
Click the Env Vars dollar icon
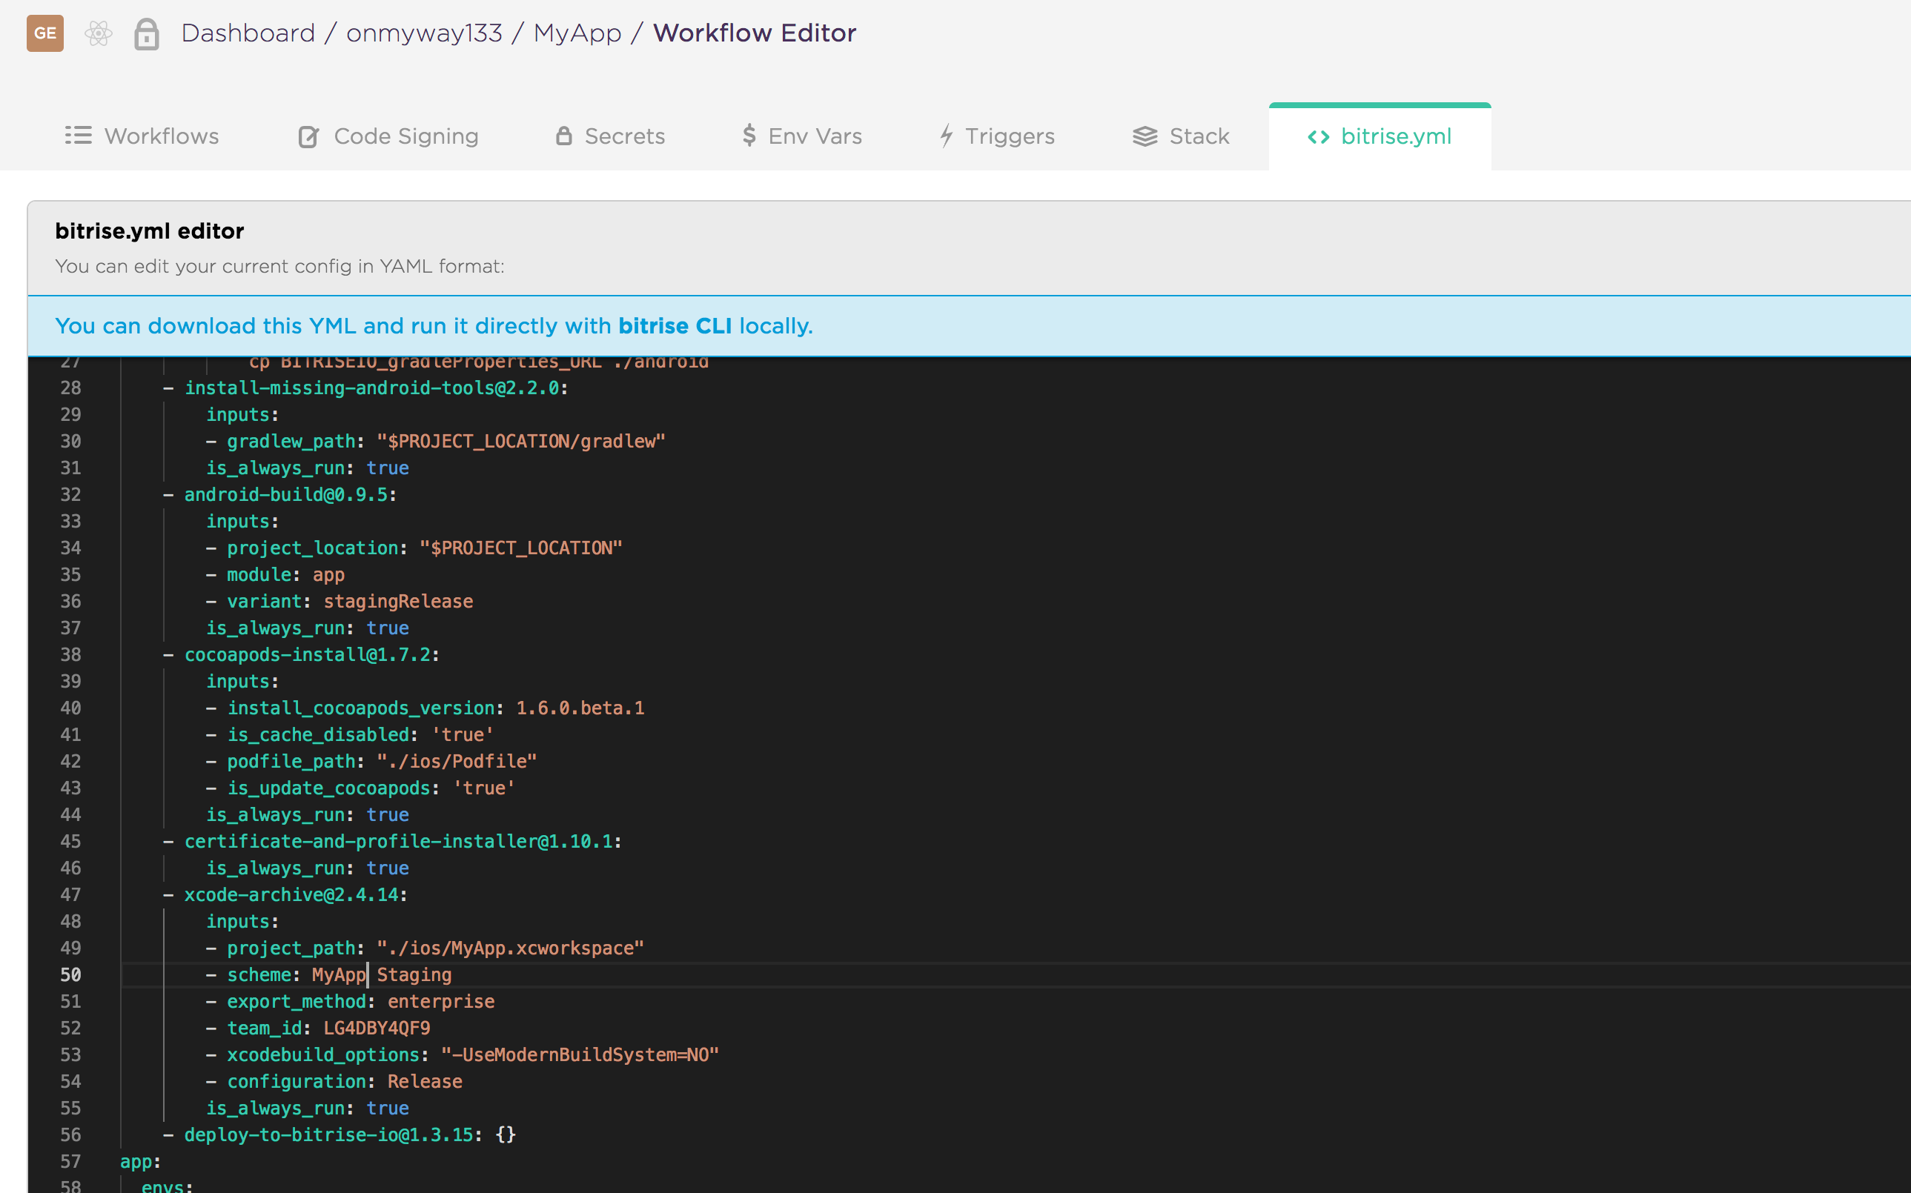pos(749,136)
